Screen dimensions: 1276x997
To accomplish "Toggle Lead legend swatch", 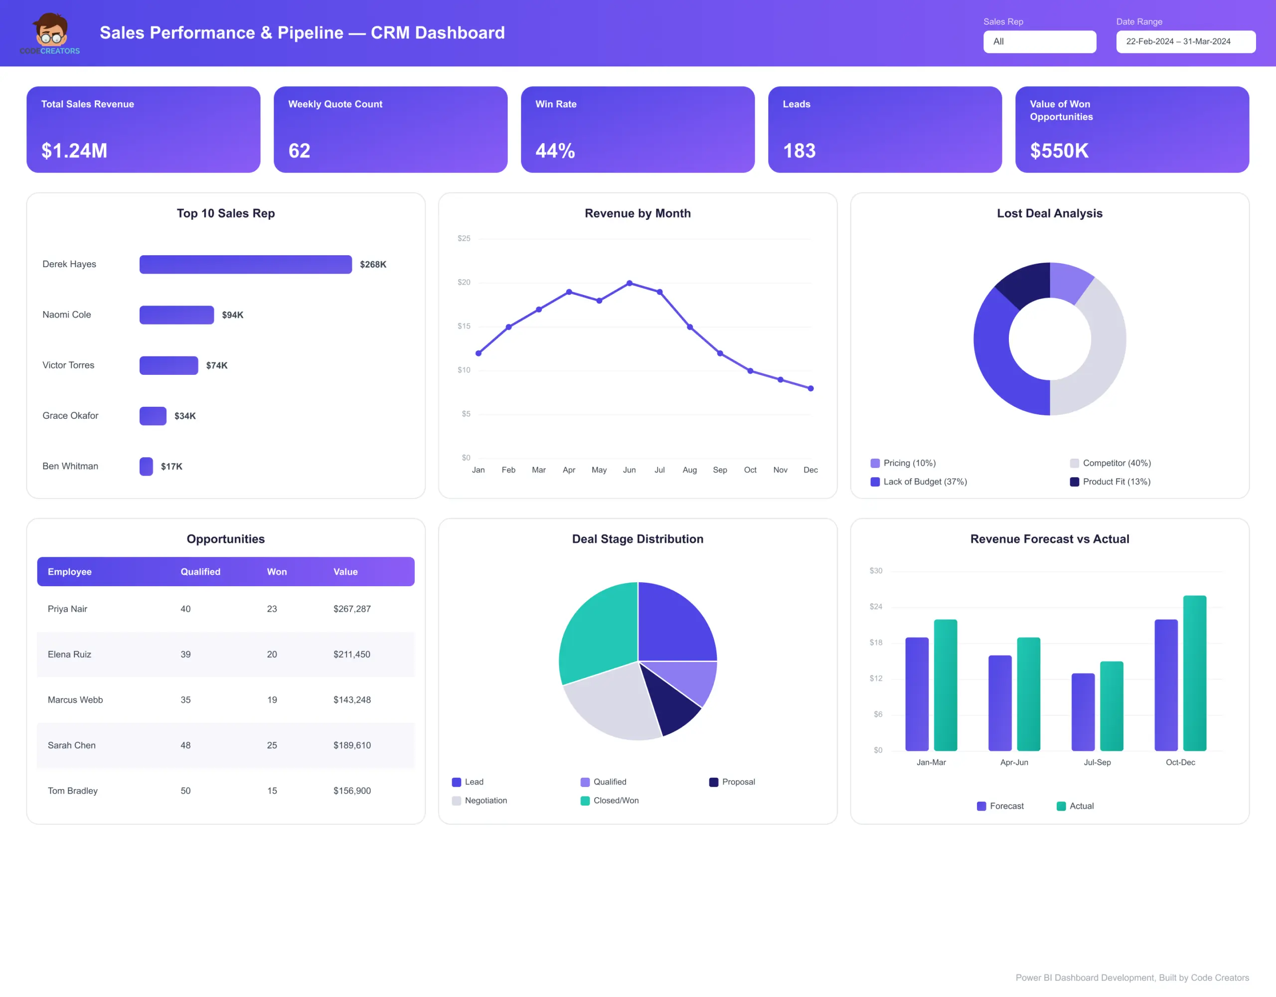I will (x=456, y=782).
